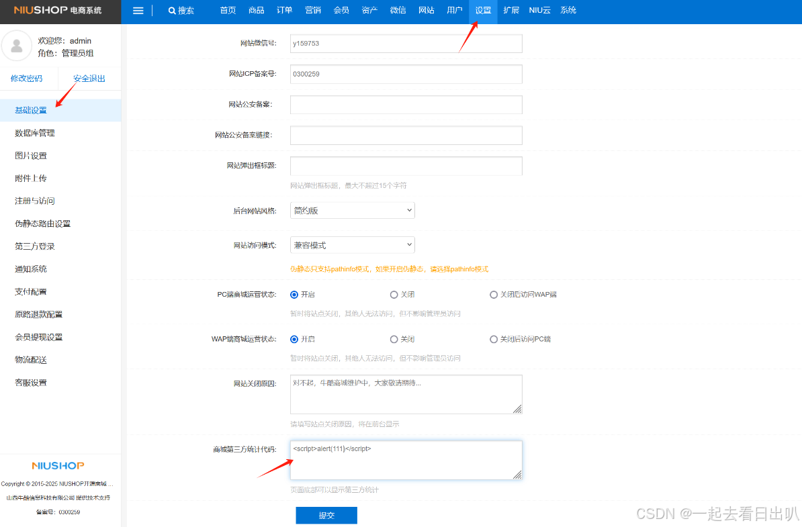Open 用户 top menu
The width and height of the screenshot is (802, 527).
pyautogui.click(x=454, y=10)
